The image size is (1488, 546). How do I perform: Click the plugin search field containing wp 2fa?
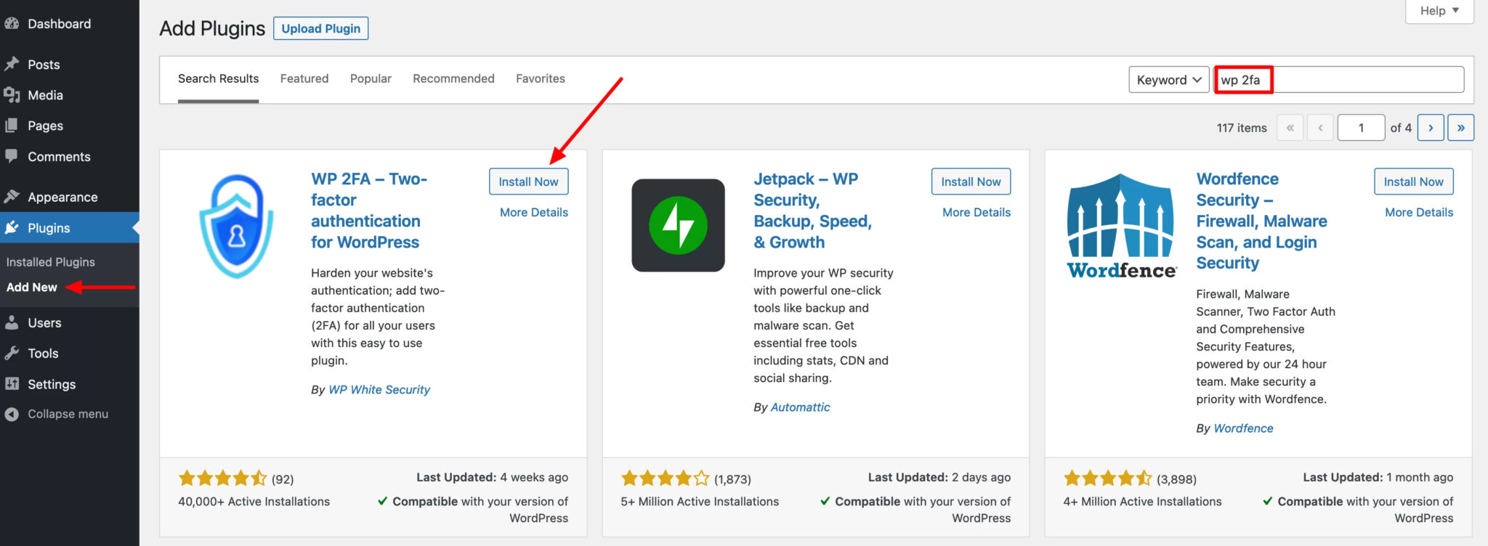click(1339, 80)
